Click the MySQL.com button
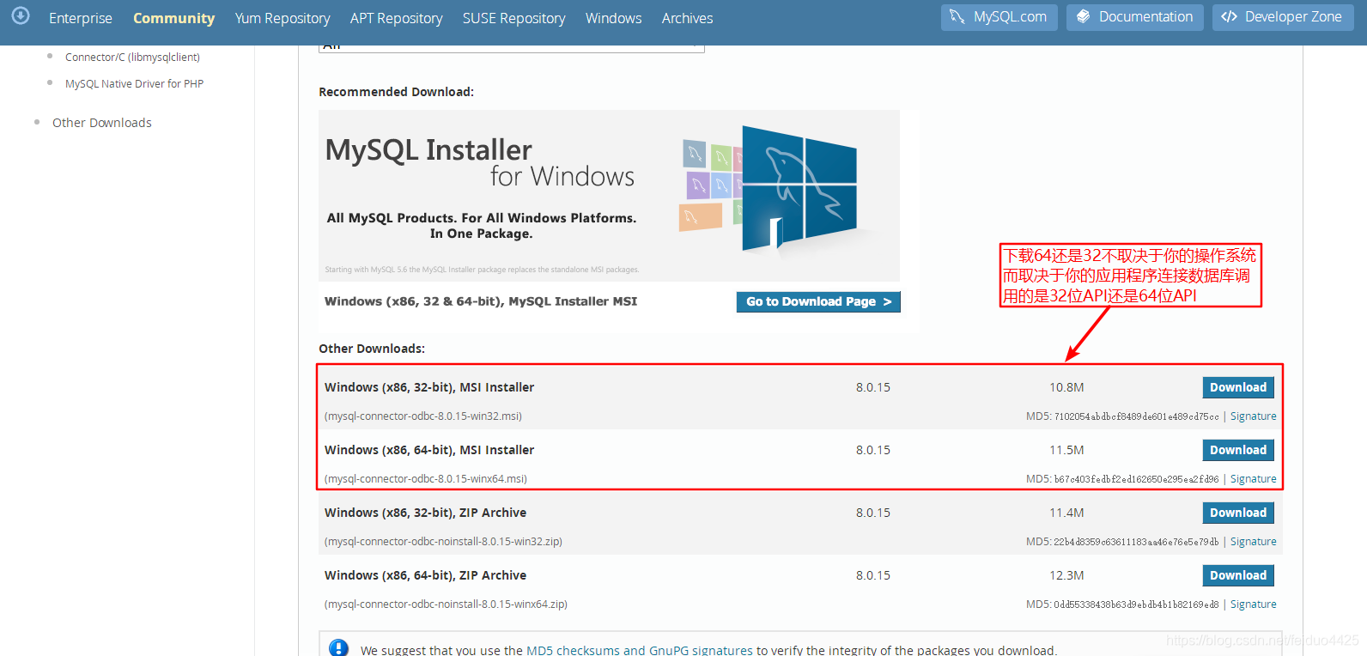 tap(999, 17)
